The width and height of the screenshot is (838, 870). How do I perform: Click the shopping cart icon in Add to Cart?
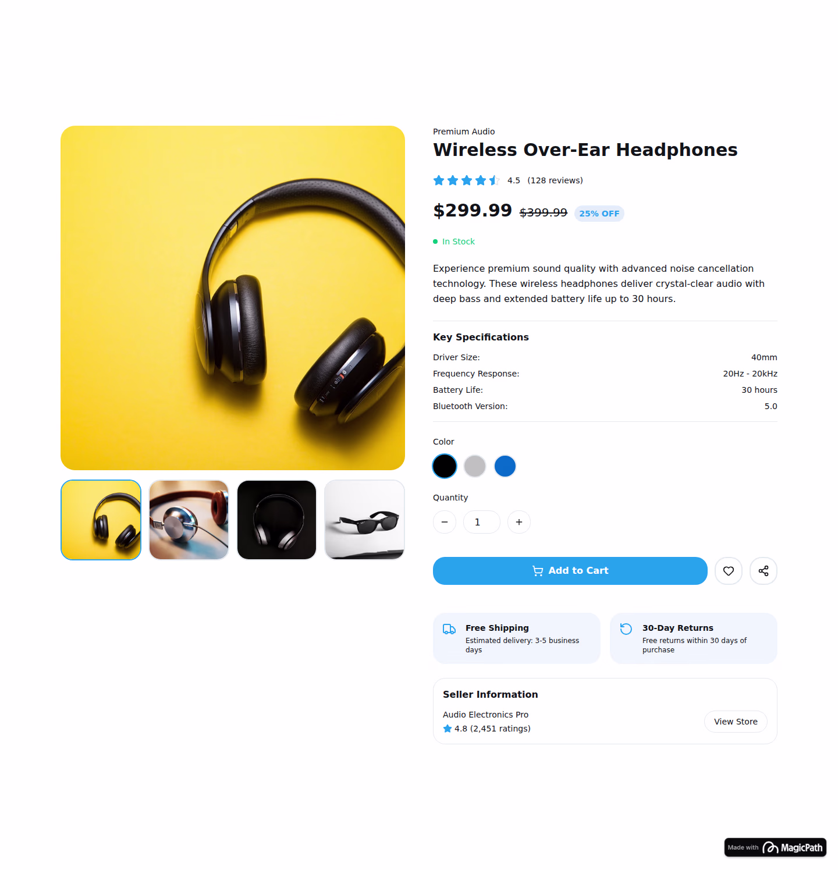point(538,571)
